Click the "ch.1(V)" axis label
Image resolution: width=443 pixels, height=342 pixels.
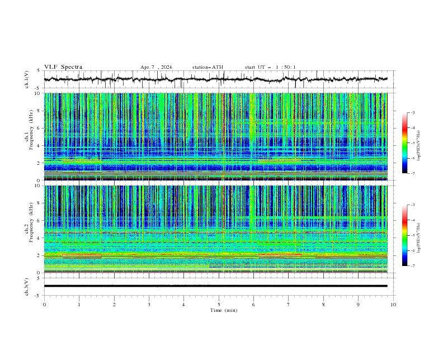coord(27,79)
